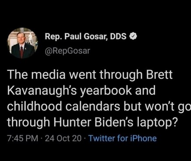Open the 'Rep. Paul Gosar, DDS' display name
191x161 pixels.
(x=85, y=36)
